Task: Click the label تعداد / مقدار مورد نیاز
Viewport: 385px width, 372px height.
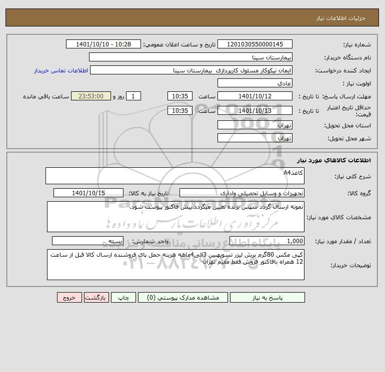Action: [x=343, y=241]
